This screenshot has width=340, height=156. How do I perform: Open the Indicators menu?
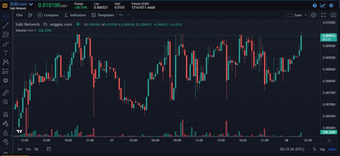(x=75, y=15)
